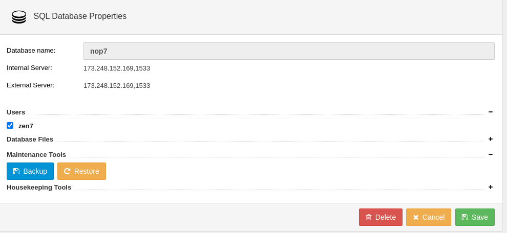Uncheck the zen7 user checkbox

tap(10, 125)
